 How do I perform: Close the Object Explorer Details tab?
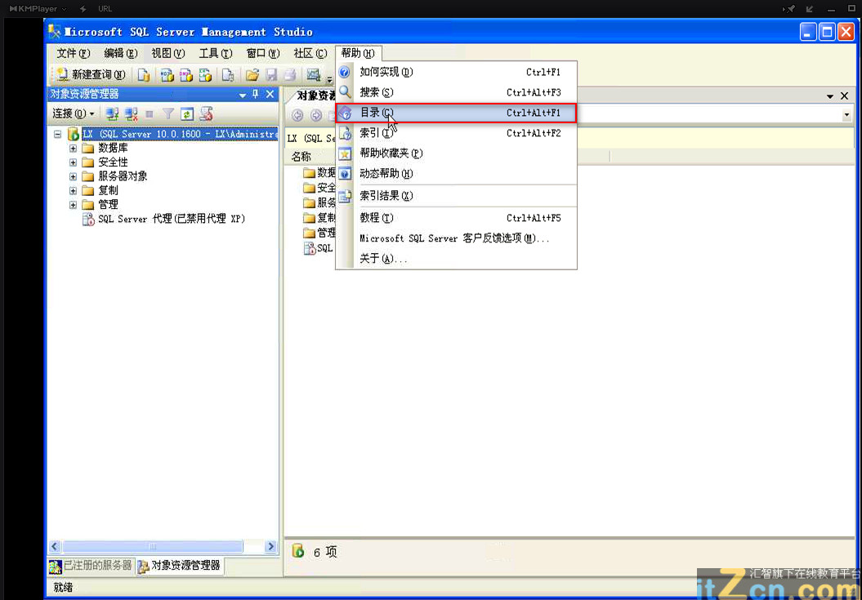tap(844, 96)
